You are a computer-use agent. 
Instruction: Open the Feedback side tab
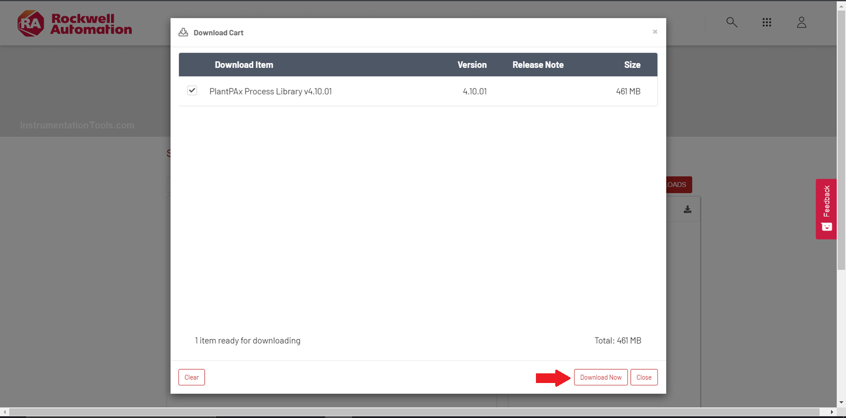click(826, 209)
